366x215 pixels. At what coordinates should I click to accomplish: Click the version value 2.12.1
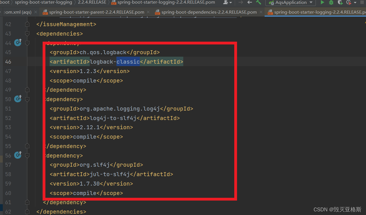90,127
